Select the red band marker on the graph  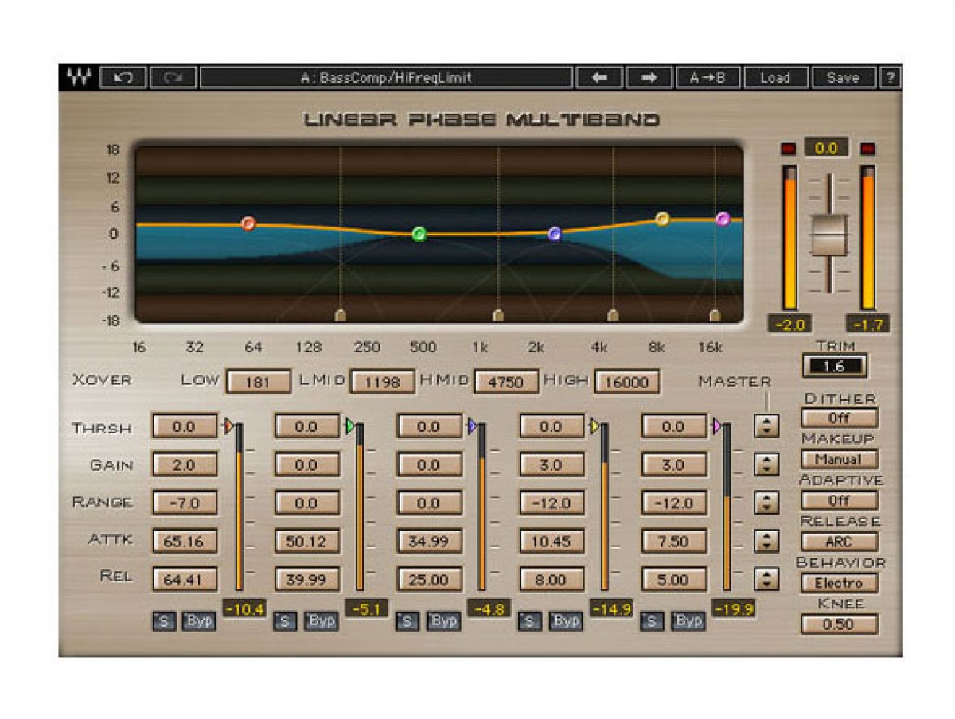tap(248, 223)
